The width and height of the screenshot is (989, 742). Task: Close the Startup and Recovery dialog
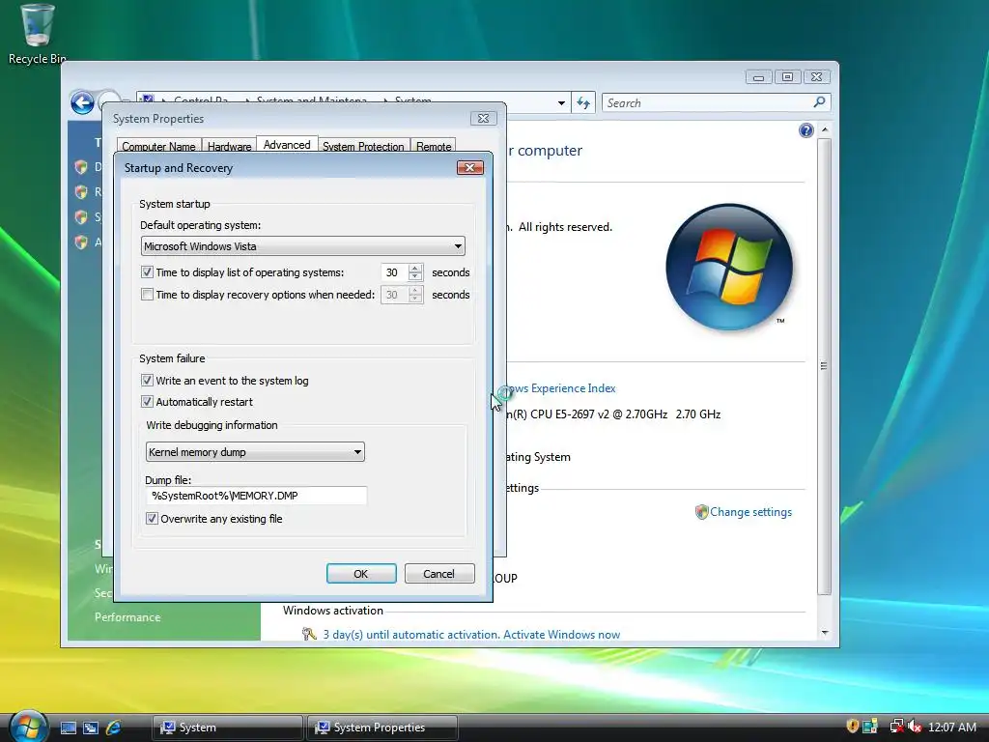(470, 167)
